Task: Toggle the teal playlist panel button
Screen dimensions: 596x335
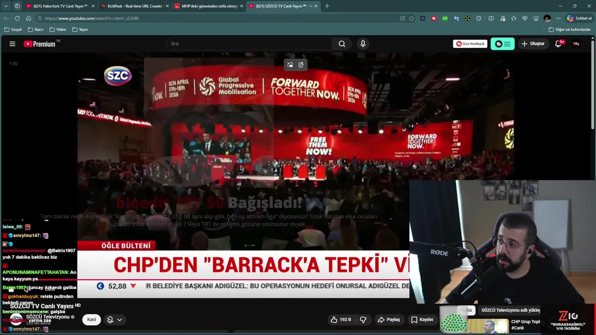Action: [502, 44]
